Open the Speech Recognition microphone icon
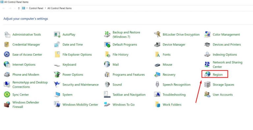This screenshot has width=253, height=130. (x=157, y=84)
